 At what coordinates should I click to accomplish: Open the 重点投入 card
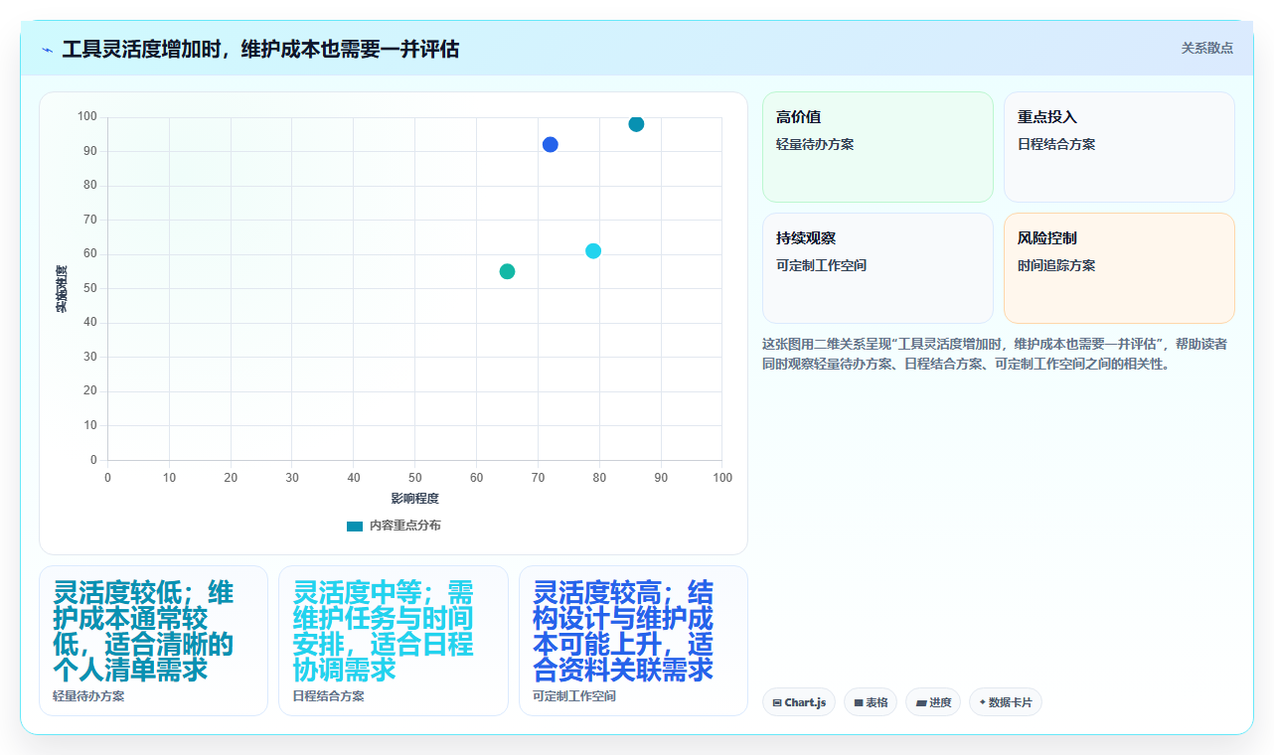(1119, 147)
